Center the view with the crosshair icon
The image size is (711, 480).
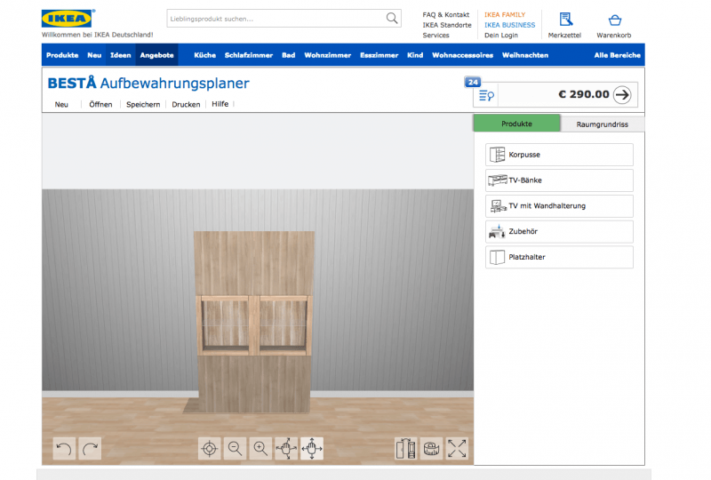[209, 449]
